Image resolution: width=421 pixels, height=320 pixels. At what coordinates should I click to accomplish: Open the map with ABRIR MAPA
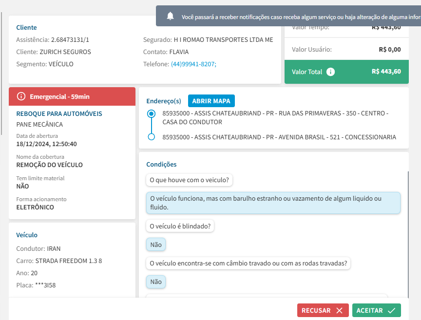211,101
